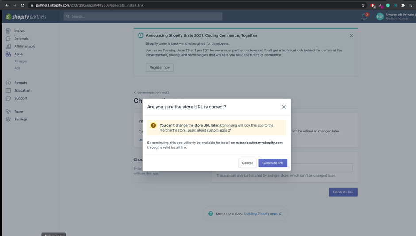Click the notifications bell icon
This screenshot has height=236, width=416.
pos(364,17)
